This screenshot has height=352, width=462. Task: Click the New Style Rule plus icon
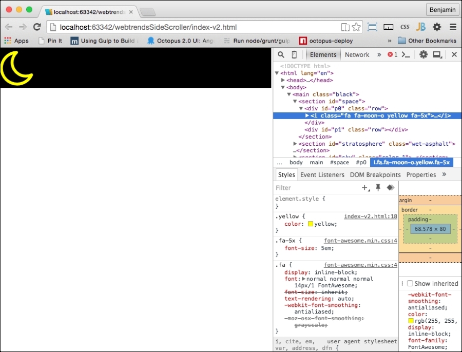[365, 188]
